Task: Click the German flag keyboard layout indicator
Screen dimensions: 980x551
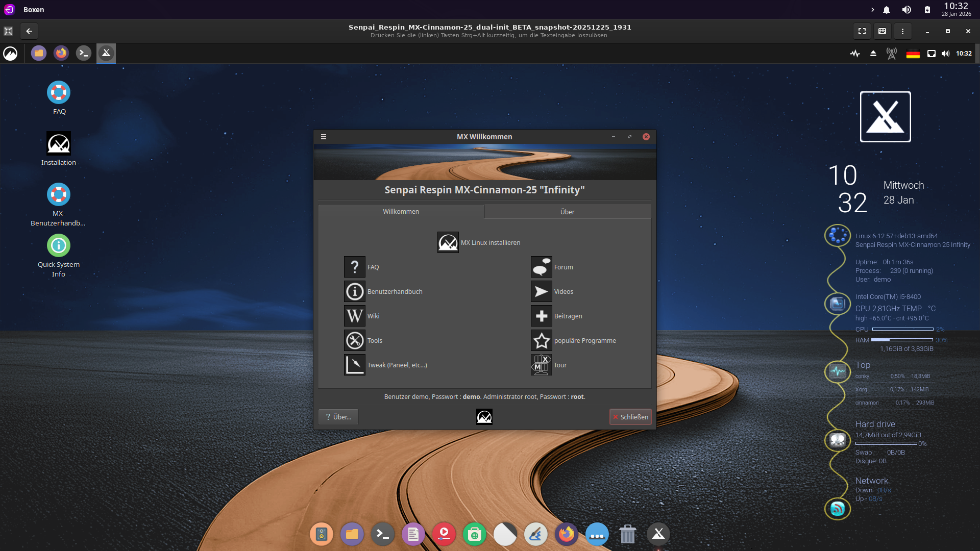Action: pos(913,54)
